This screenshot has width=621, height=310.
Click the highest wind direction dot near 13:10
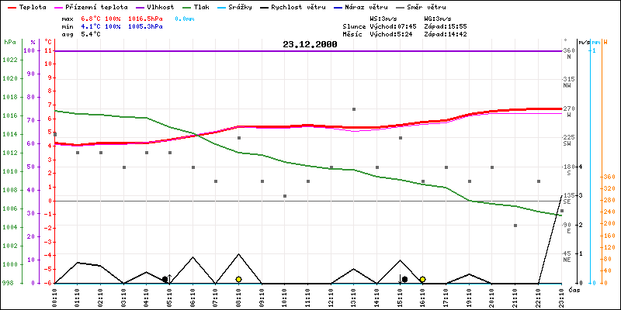point(354,109)
